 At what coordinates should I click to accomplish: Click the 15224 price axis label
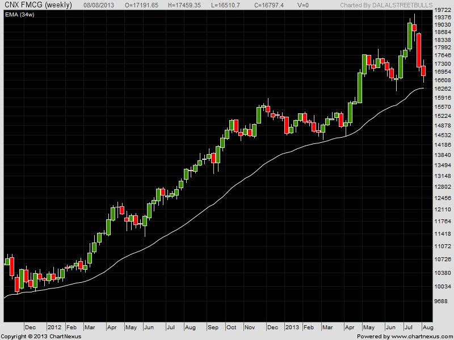click(443, 116)
